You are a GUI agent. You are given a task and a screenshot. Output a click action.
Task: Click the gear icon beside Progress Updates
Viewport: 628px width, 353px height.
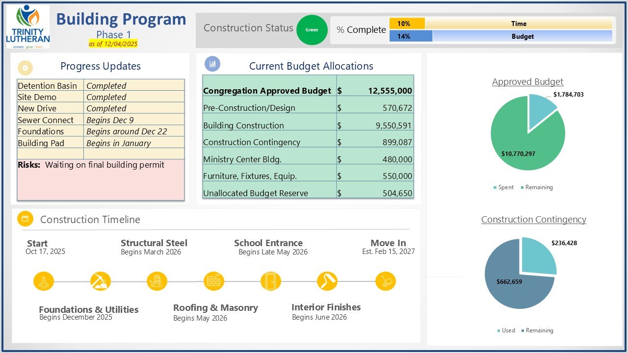coord(25,68)
